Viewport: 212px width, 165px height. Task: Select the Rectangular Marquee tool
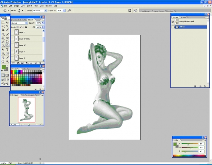point(3,23)
